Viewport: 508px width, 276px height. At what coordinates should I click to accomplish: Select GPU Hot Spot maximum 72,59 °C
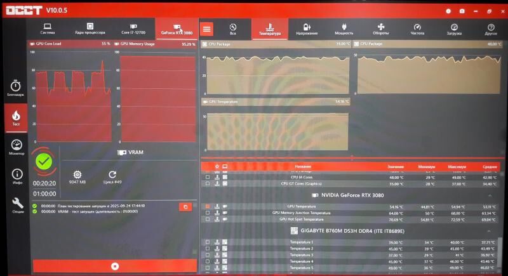coord(457,220)
